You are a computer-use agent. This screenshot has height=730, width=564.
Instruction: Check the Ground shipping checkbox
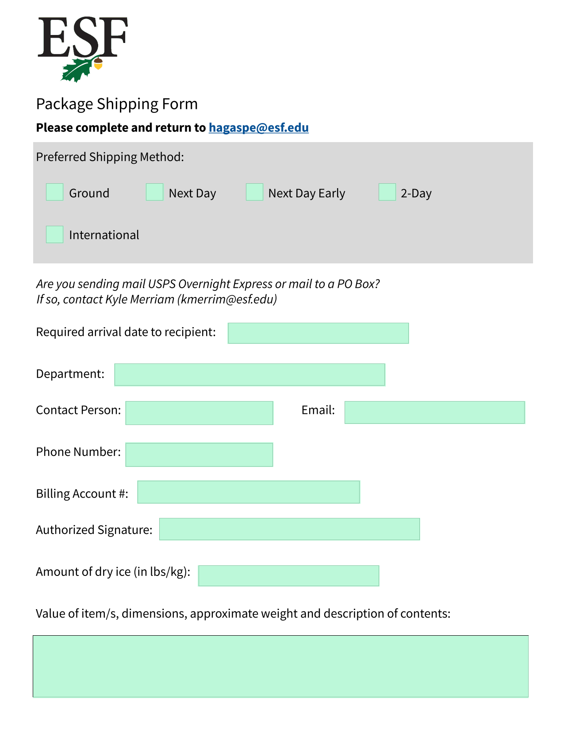click(x=55, y=192)
